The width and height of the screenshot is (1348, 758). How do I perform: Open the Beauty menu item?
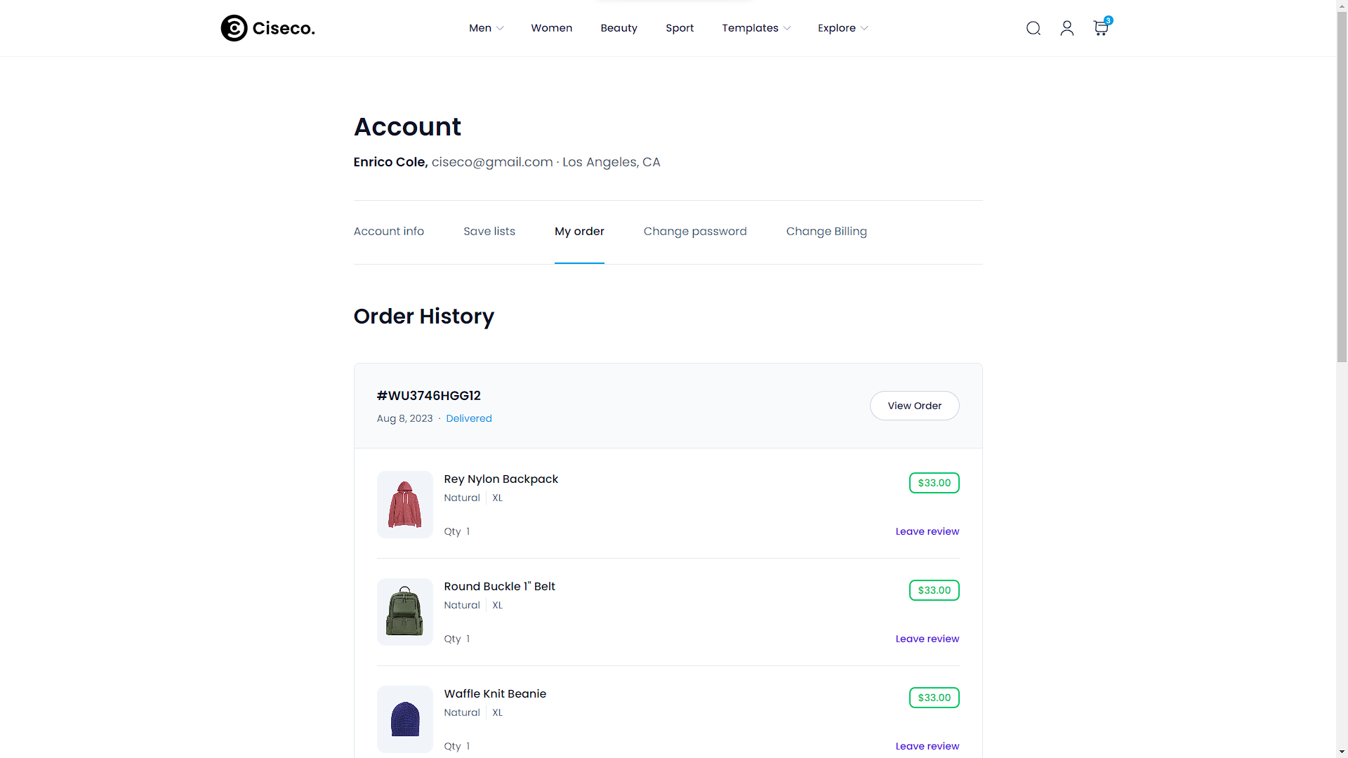pos(619,28)
